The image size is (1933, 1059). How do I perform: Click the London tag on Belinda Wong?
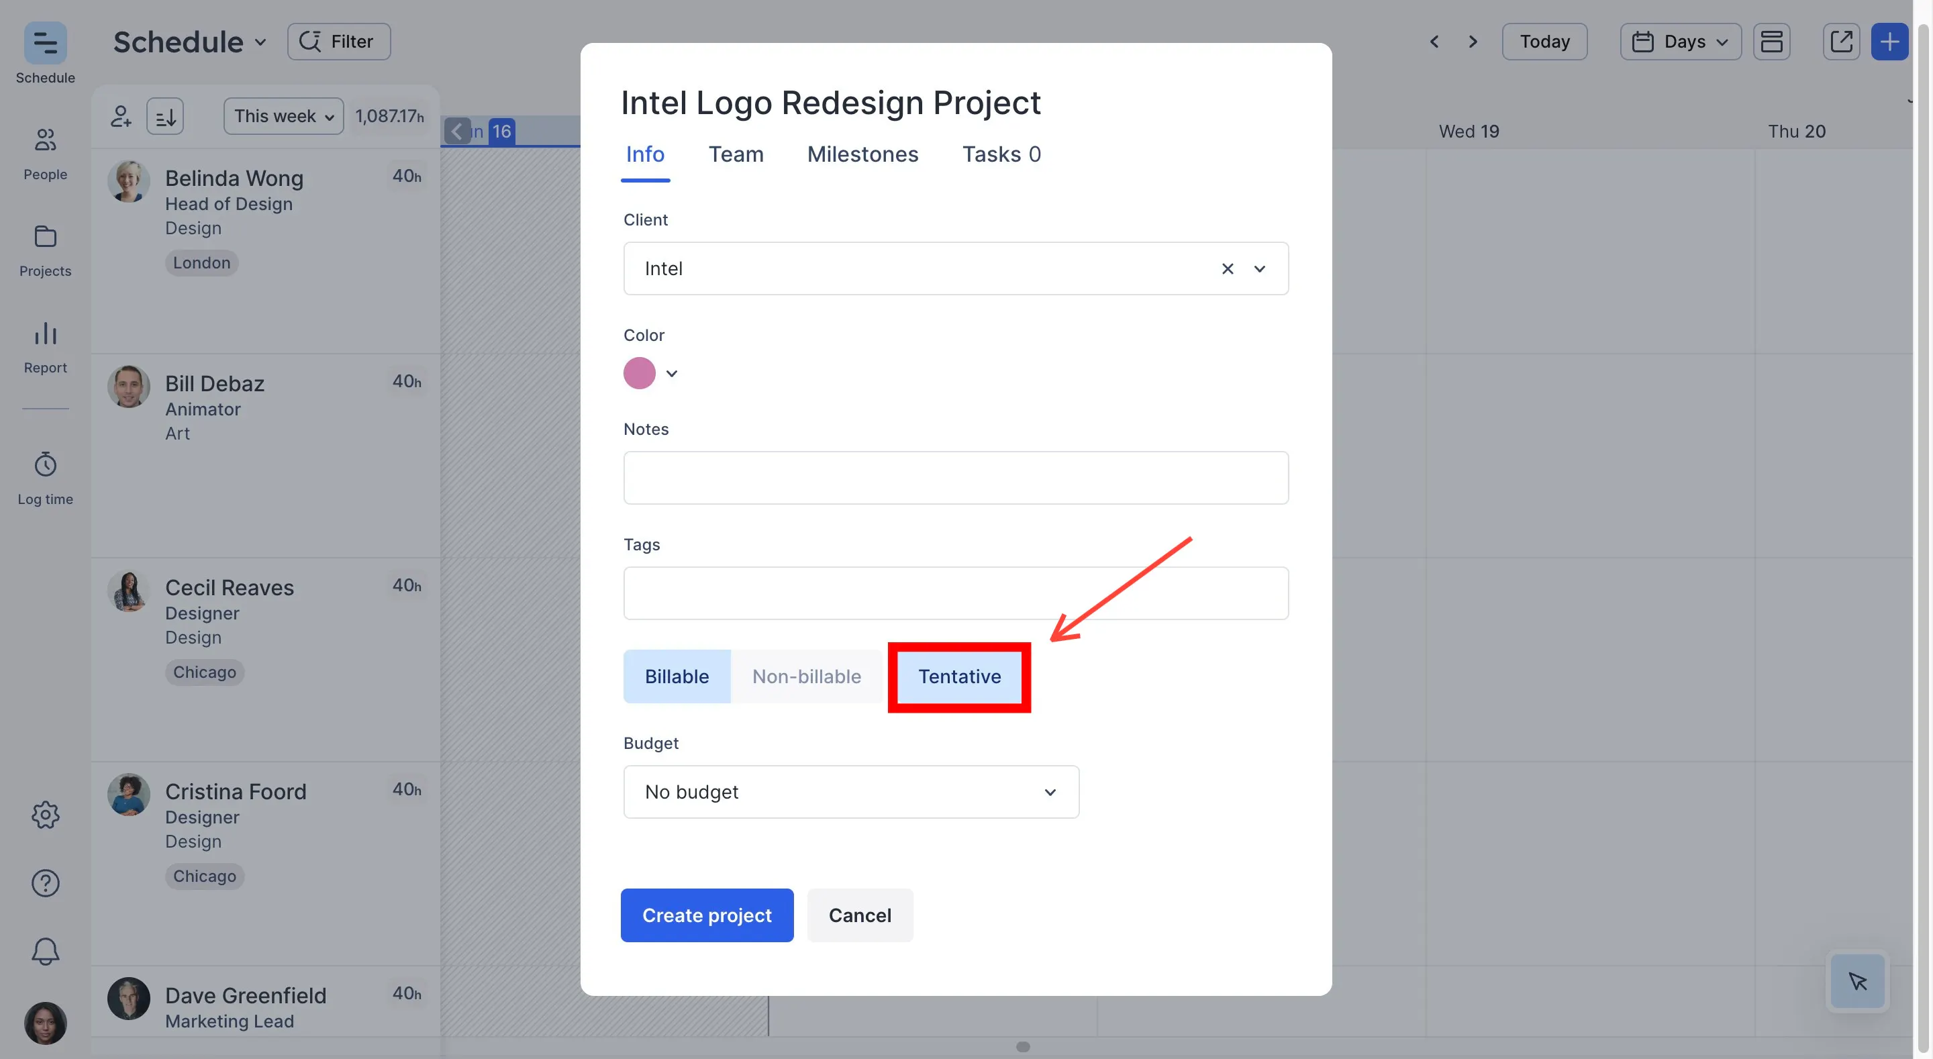[202, 262]
